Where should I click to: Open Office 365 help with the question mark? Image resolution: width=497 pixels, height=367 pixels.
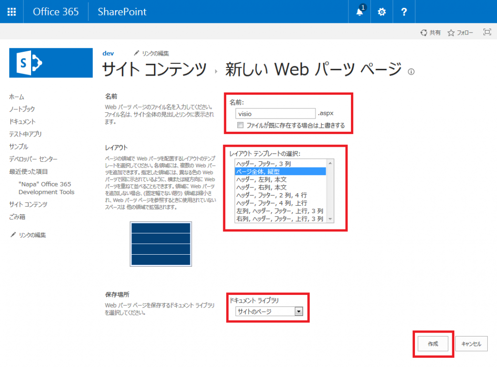[x=404, y=11]
